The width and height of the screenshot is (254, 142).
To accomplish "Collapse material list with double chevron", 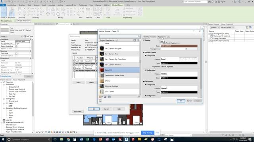I will click(x=139, y=97).
